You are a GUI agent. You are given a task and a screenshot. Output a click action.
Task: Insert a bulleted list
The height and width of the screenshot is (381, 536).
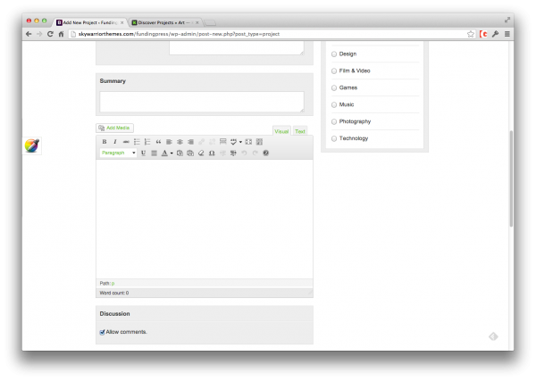[137, 142]
